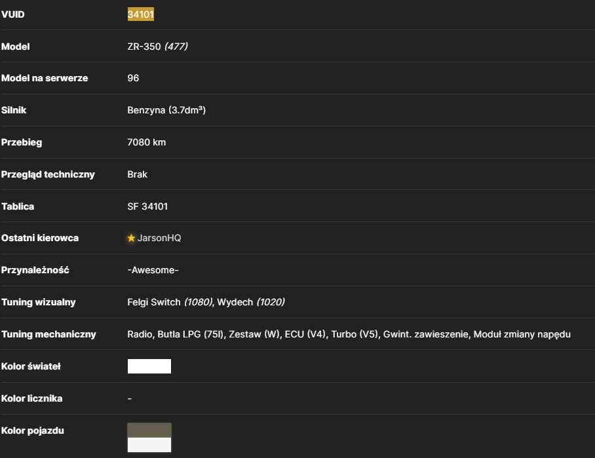Click the VUID row label
The height and width of the screenshot is (458, 595).
tap(13, 14)
